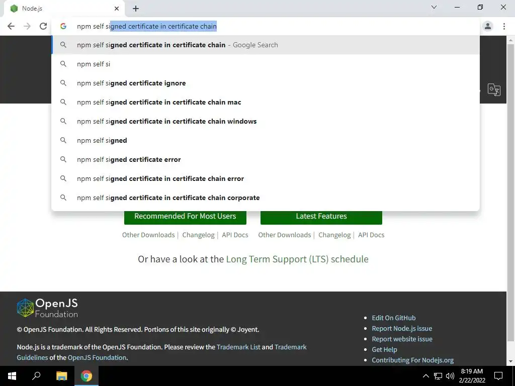515x386 pixels.
Task: Go back using browser back arrow
Action: (x=11, y=26)
